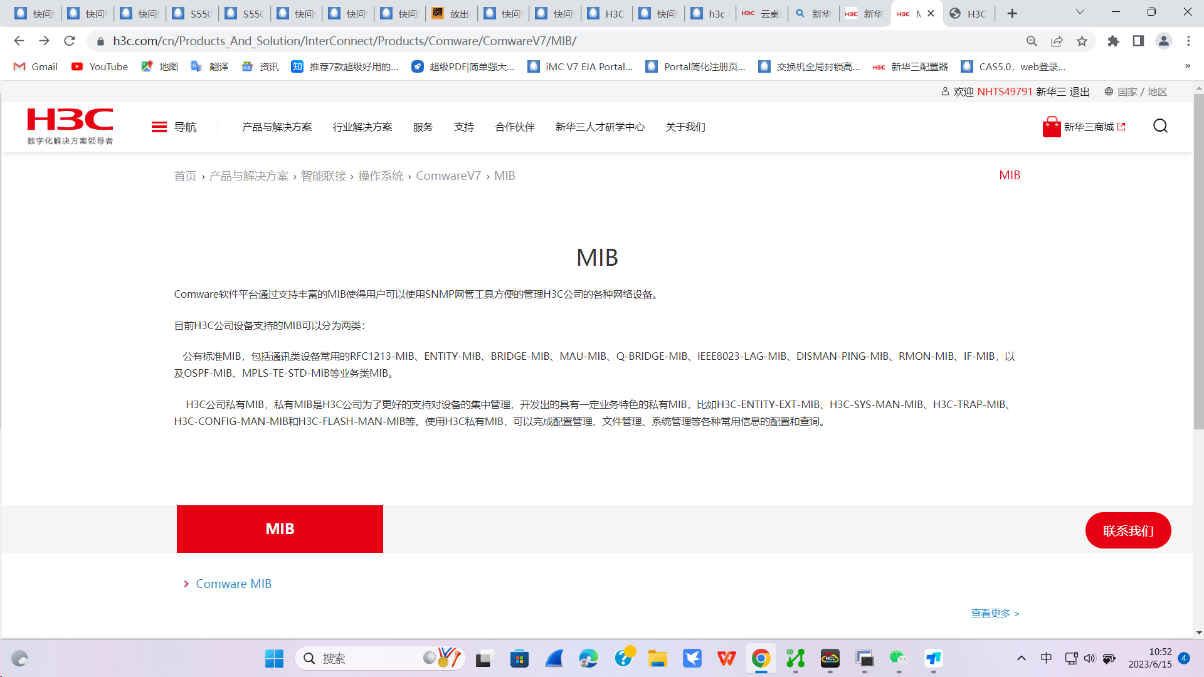This screenshot has height=677, width=1204.
Task: Open the 产品与解决方案 menu item
Action: 277,127
